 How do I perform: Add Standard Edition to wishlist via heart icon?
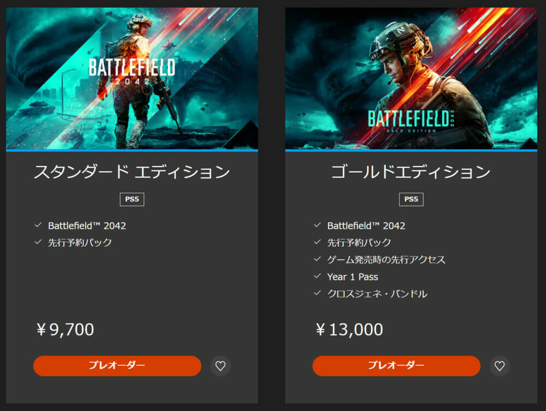(x=221, y=366)
